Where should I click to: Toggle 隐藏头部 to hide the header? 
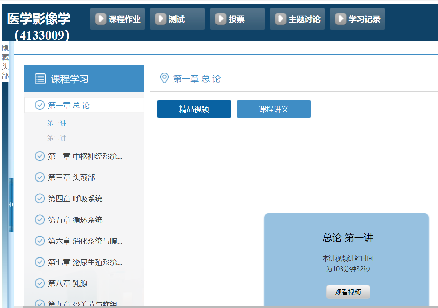pos(5,62)
